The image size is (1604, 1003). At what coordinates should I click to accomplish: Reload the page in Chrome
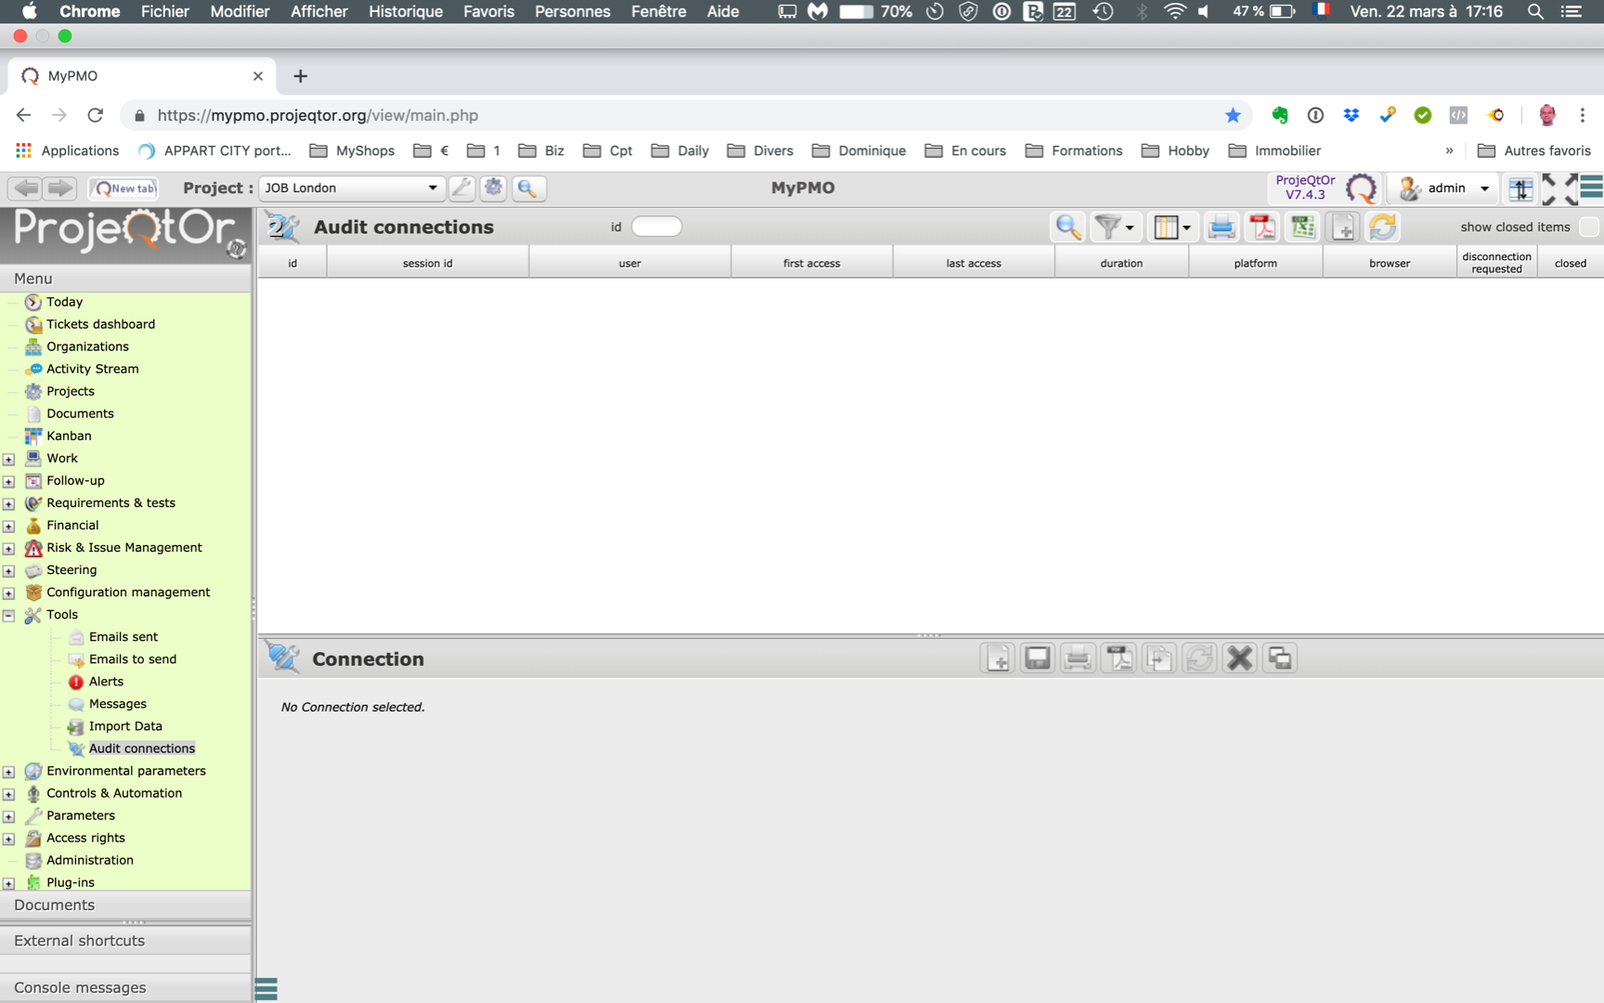[95, 115]
